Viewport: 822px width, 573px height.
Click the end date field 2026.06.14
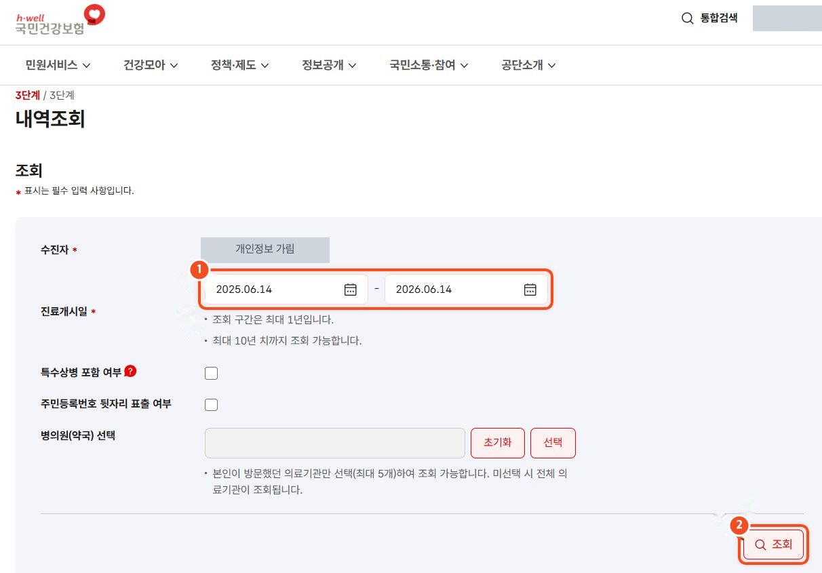click(x=466, y=290)
